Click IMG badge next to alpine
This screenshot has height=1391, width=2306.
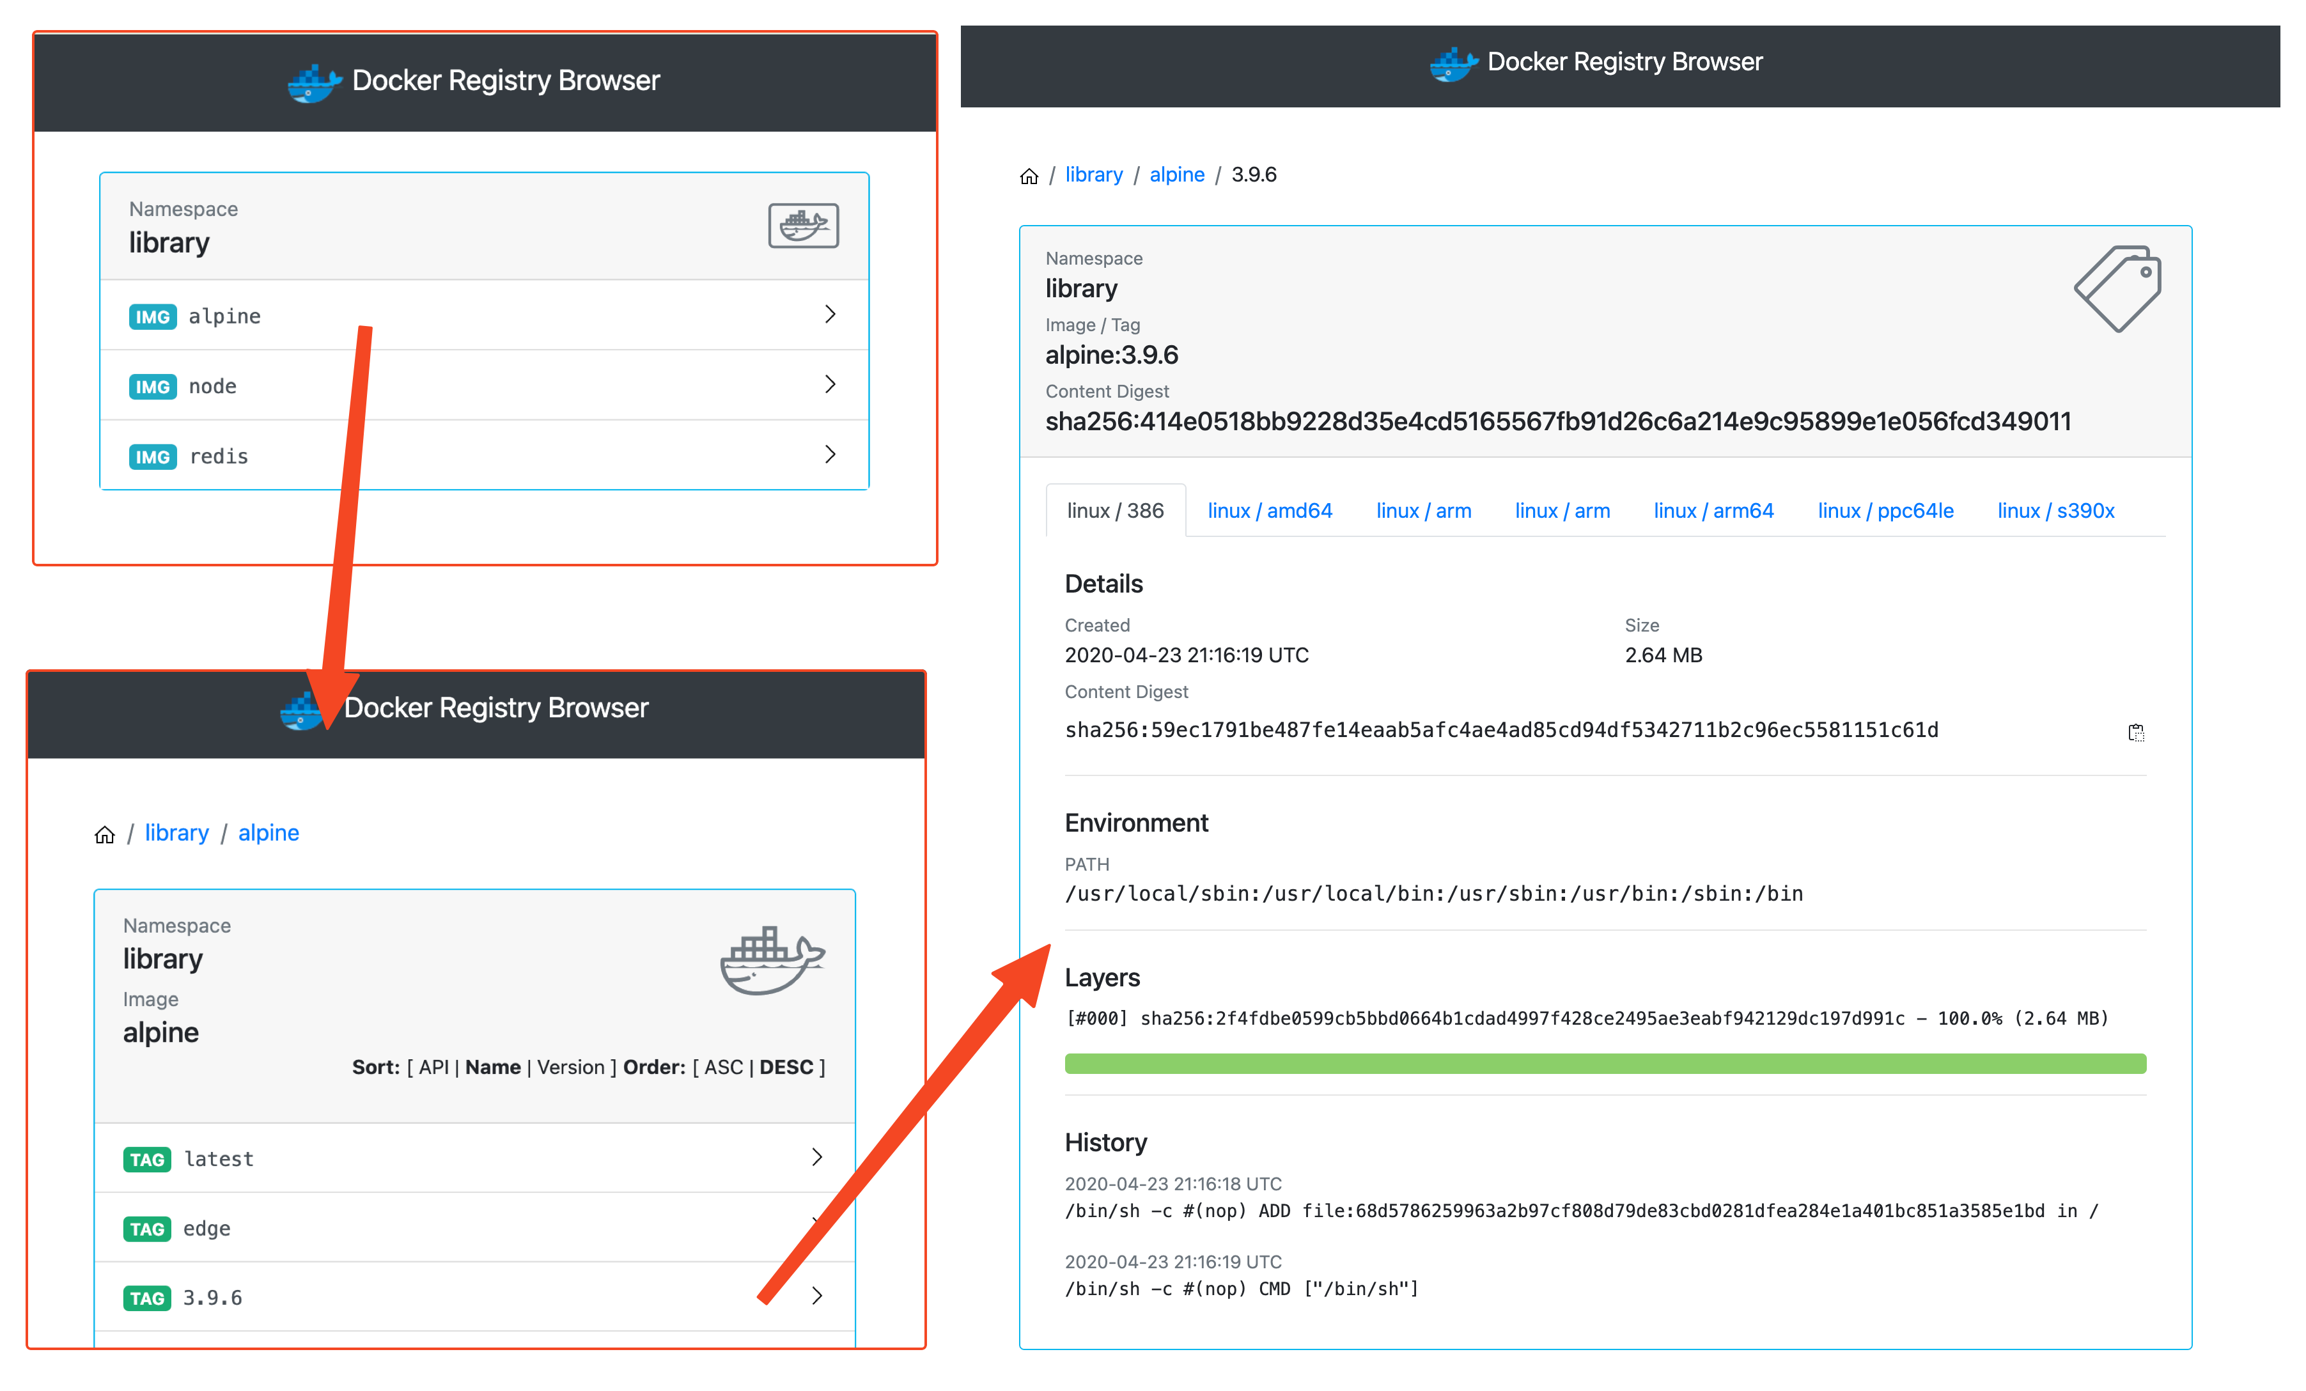(x=153, y=316)
